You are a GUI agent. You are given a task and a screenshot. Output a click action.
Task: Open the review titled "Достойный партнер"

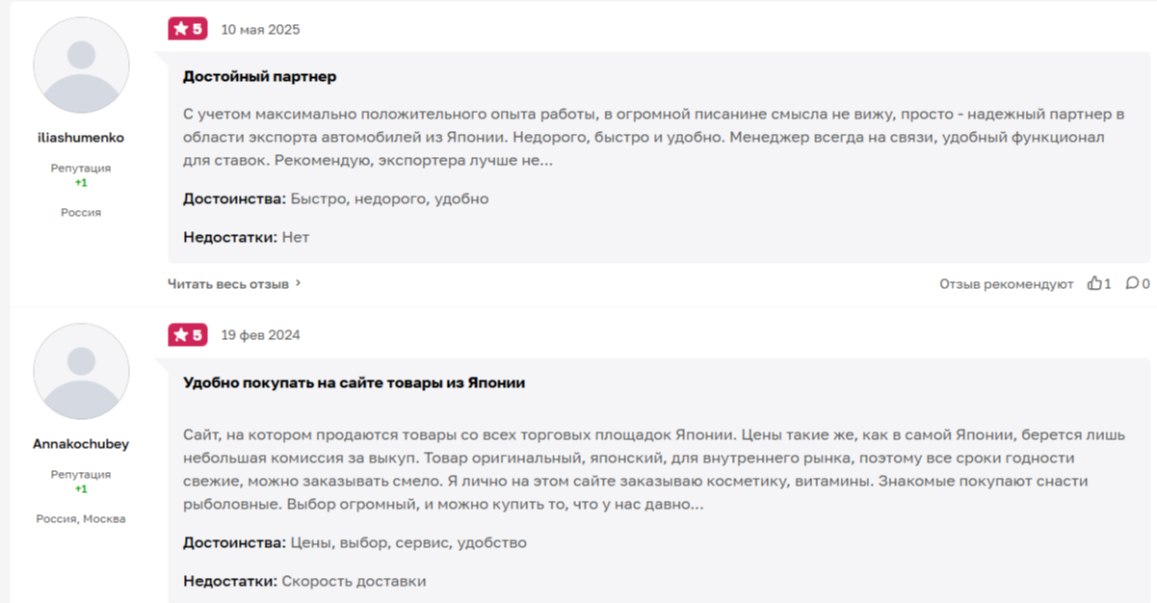click(x=259, y=76)
